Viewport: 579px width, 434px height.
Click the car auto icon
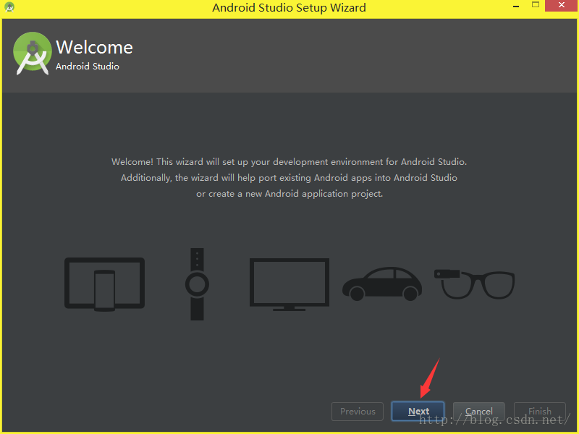pyautogui.click(x=382, y=284)
